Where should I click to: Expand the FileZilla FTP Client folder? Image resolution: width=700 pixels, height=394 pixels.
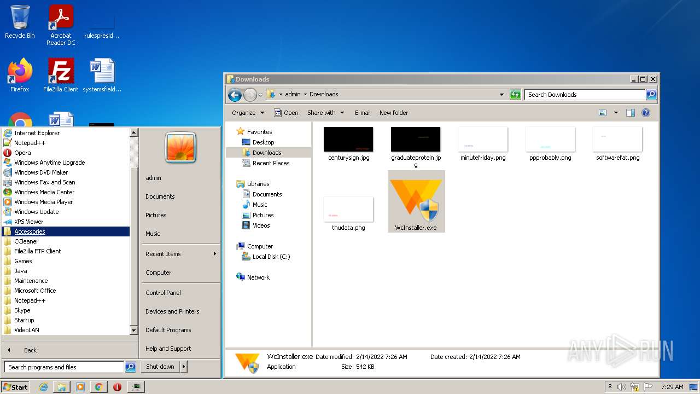coord(66,251)
